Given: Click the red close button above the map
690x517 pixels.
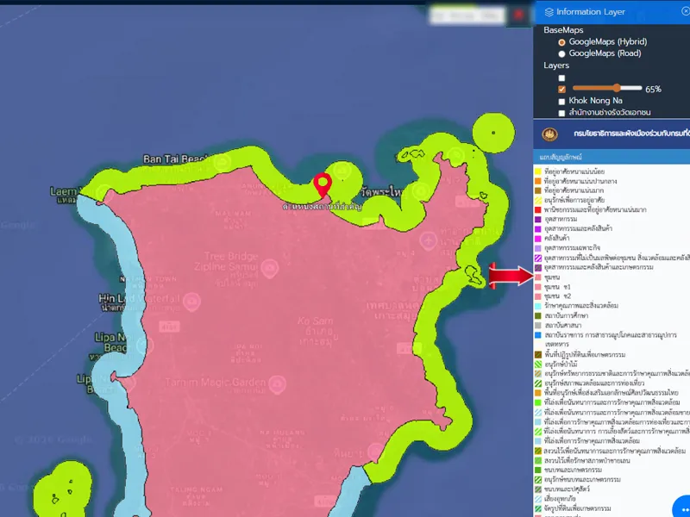Looking at the screenshot, I should point(518,15).
